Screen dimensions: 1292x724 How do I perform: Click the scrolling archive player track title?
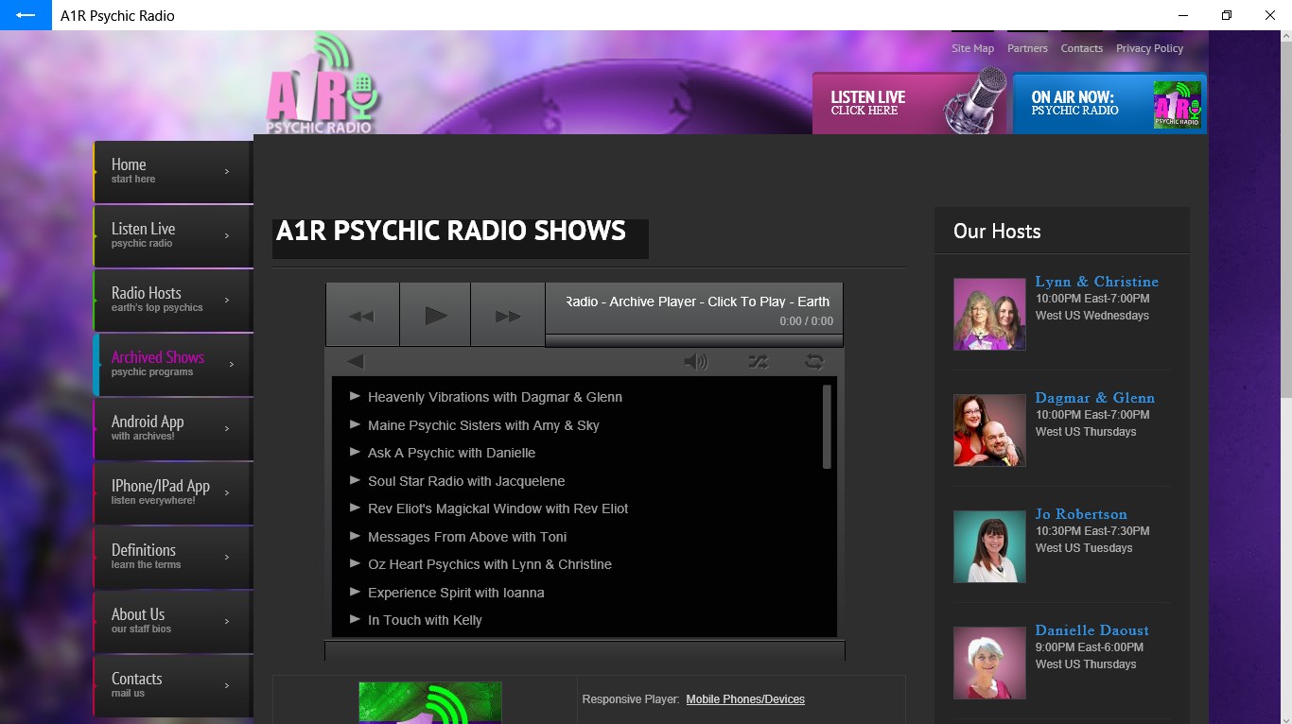pyautogui.click(x=698, y=302)
